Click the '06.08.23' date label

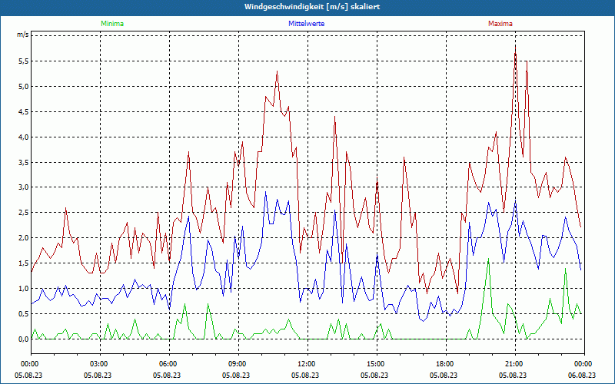coord(583,376)
